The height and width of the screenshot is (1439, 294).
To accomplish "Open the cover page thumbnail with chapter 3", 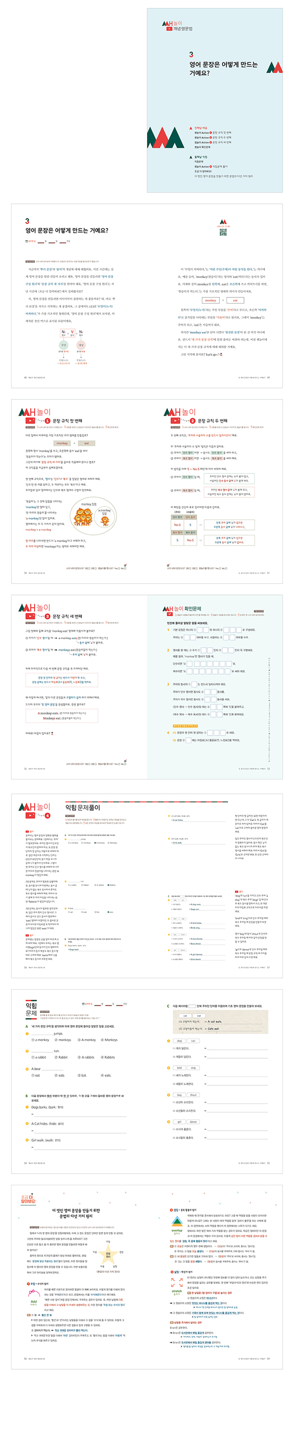I will [215, 100].
